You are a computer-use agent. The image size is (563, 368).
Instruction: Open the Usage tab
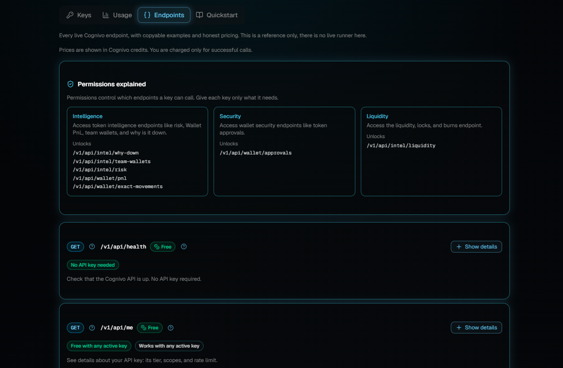[117, 15]
